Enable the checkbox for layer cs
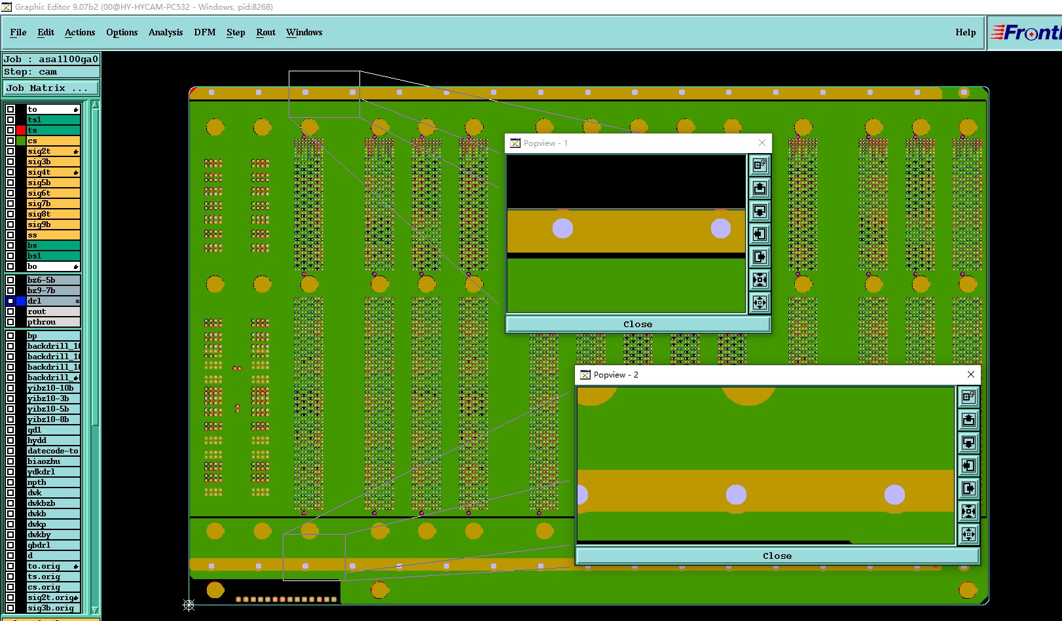The width and height of the screenshot is (1062, 621). tap(10, 141)
